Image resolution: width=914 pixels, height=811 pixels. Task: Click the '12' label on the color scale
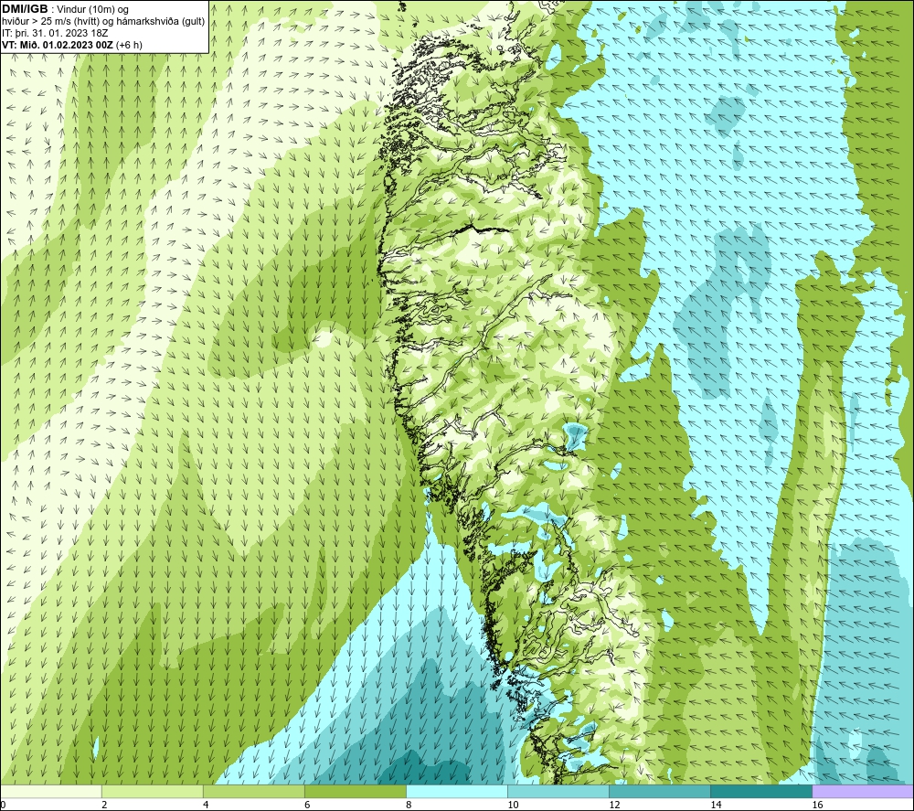(x=614, y=806)
